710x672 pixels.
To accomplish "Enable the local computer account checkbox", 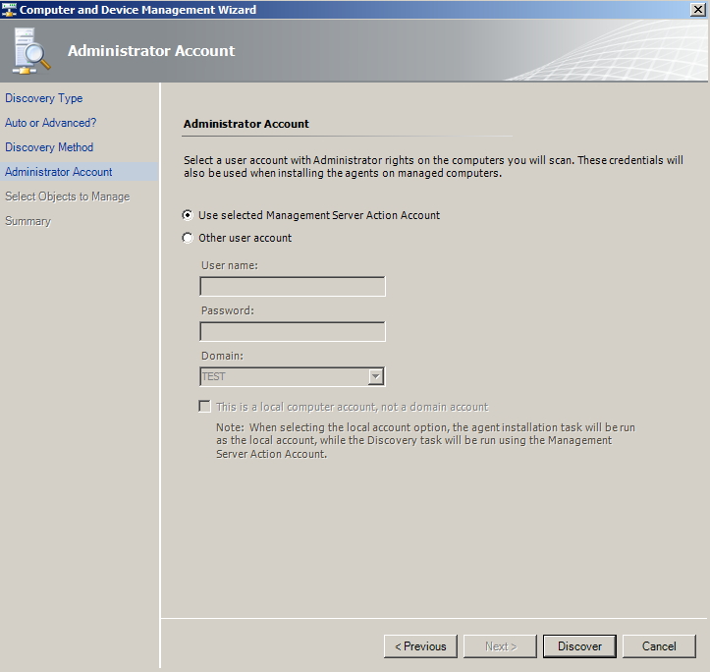I will pyautogui.click(x=205, y=407).
